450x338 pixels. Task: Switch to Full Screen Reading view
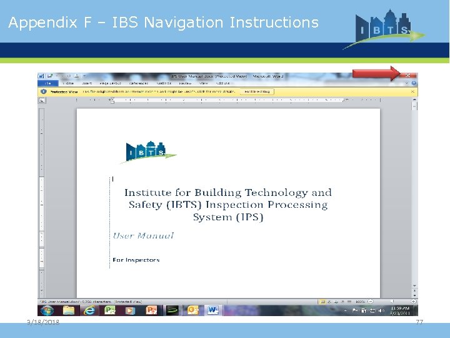[329, 302]
